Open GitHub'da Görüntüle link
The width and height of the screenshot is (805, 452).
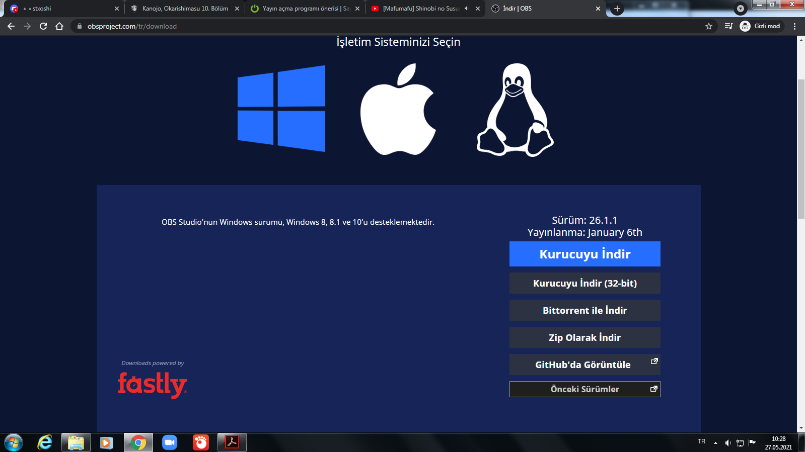pyautogui.click(x=585, y=365)
